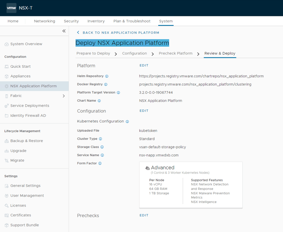The width and height of the screenshot is (283, 232).
Task: Edit the Configuration section
Action: tap(144, 111)
